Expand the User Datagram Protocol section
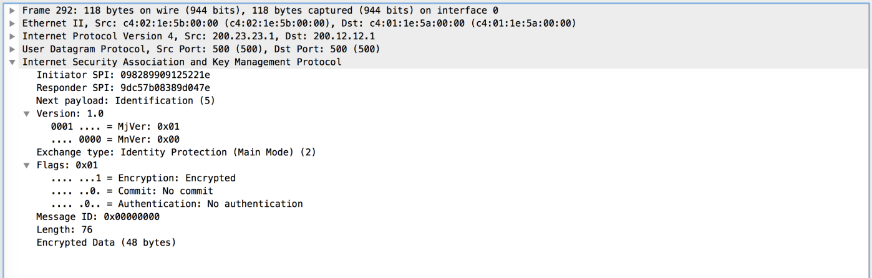 (12, 49)
